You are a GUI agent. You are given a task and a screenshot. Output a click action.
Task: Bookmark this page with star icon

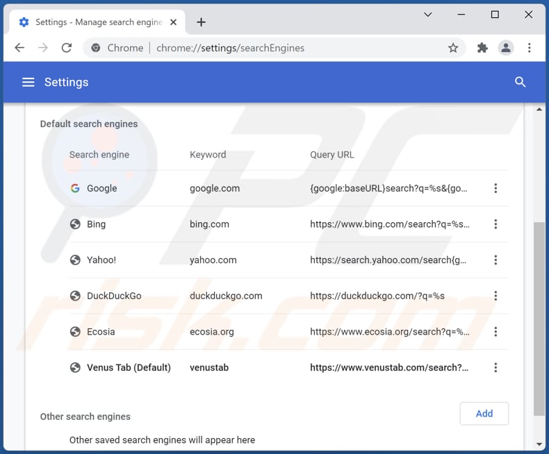453,48
